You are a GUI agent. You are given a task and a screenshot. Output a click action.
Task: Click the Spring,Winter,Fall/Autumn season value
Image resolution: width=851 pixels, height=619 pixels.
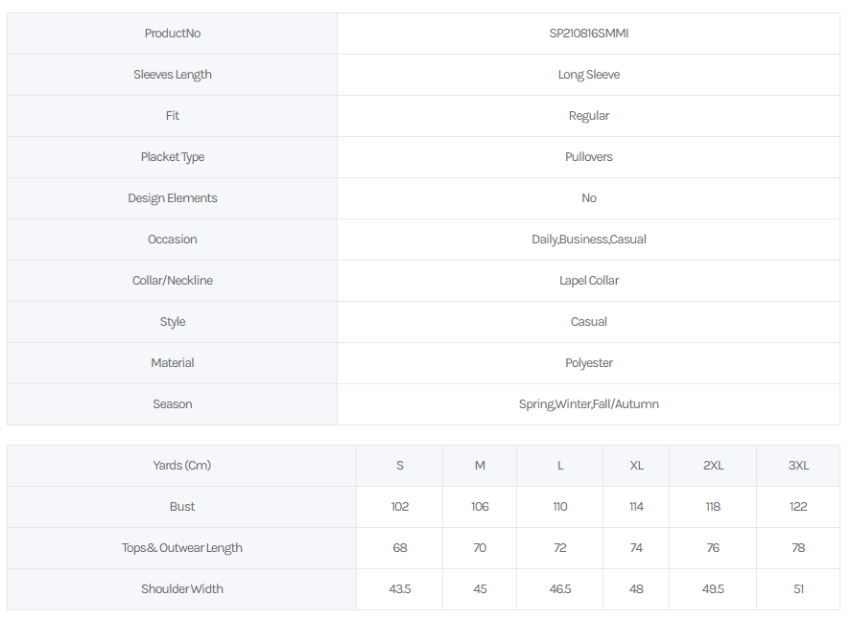[588, 404]
